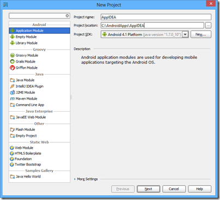Select the Groovy Module icon
This screenshot has width=220, height=200.
(12, 56)
